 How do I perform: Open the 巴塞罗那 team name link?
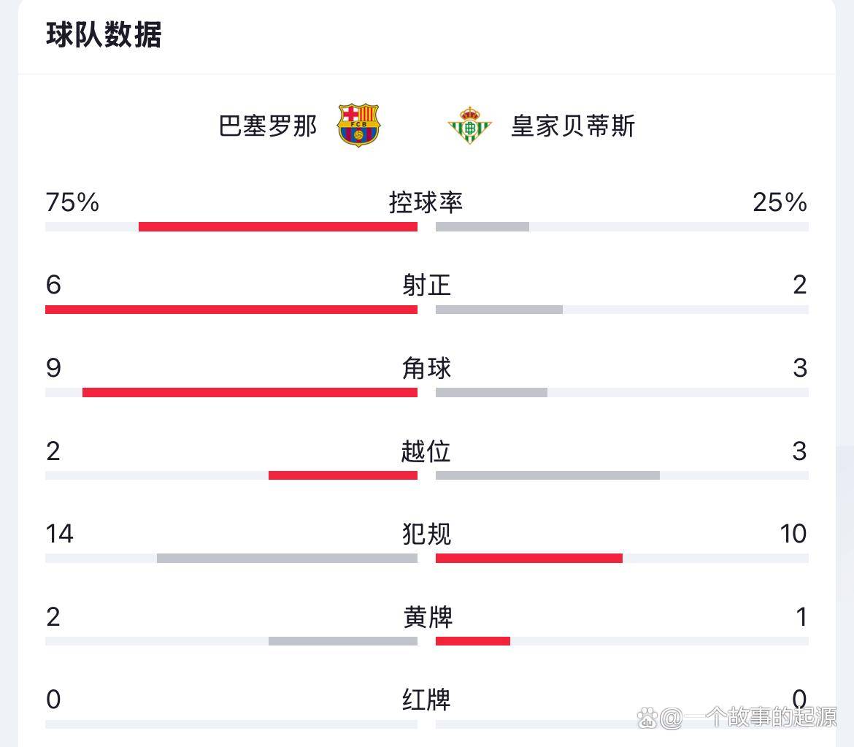point(268,126)
